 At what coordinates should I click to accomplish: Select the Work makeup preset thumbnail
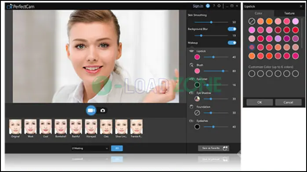30,127
